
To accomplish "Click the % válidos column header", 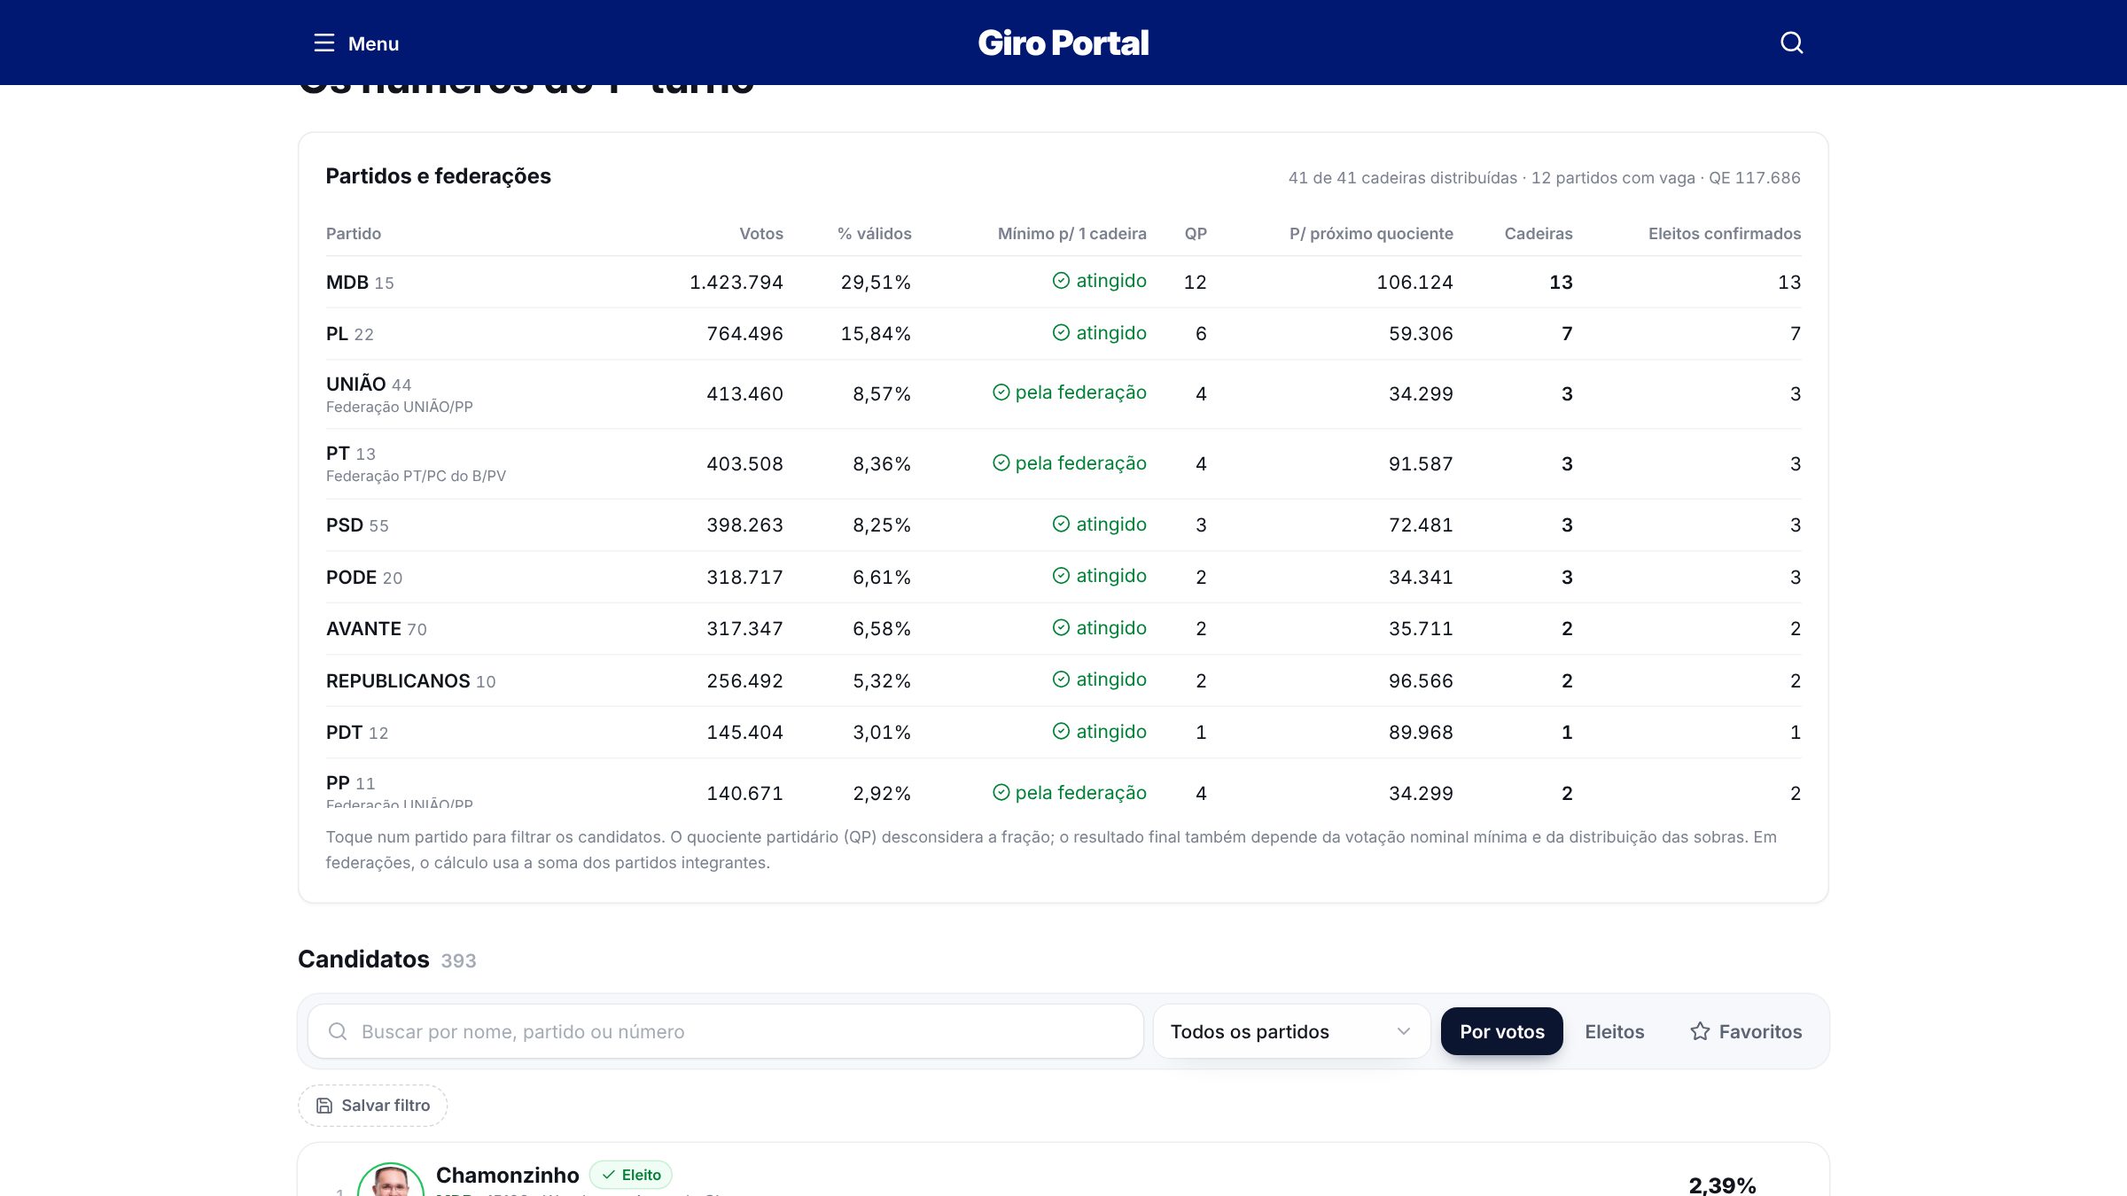I will [x=874, y=234].
